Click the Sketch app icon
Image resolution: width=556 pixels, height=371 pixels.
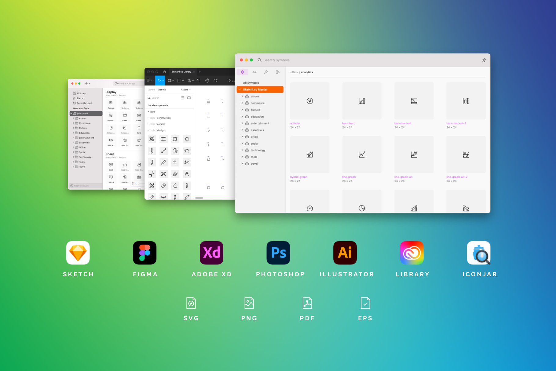coord(78,253)
